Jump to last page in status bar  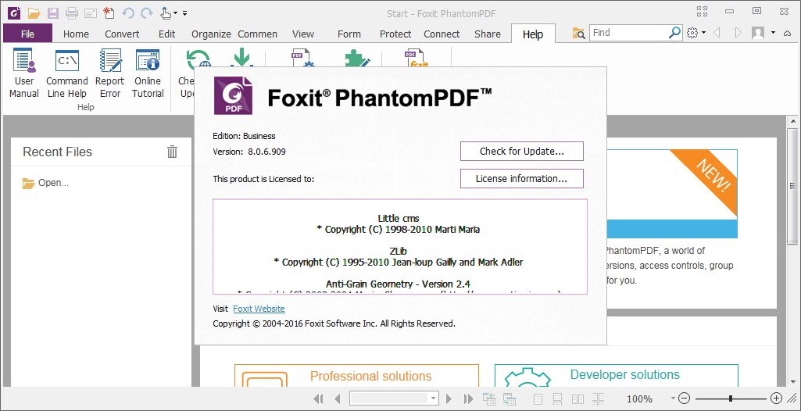pos(468,398)
